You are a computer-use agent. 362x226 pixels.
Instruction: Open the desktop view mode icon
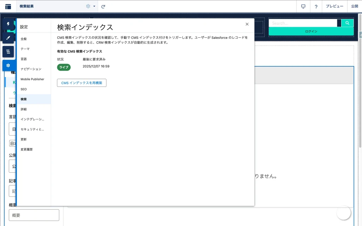[303, 6]
